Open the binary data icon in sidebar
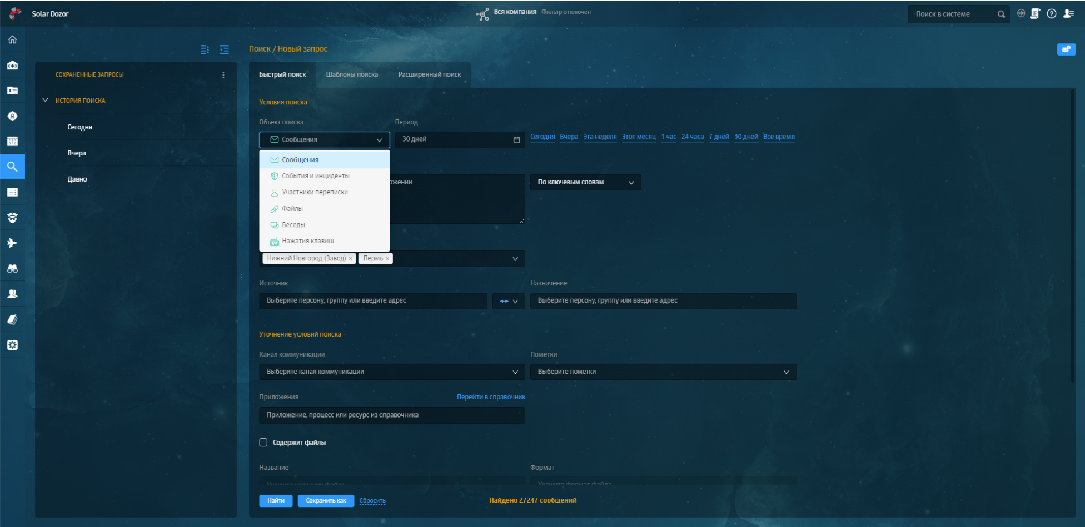 [x=12, y=141]
